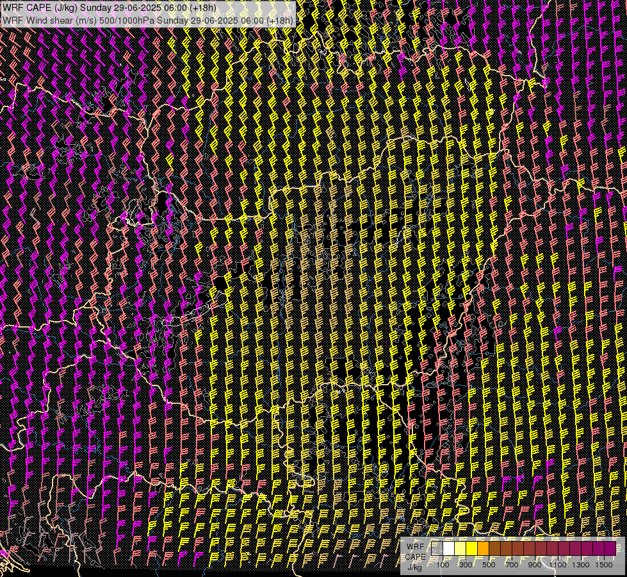Screen dimensions: 627x577
Task: Click the WRF CAPE (J/kg) title line
Action: click(x=109, y=8)
